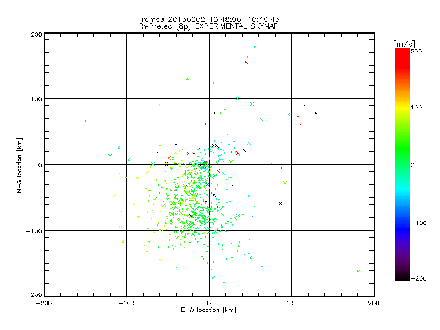Click the yellow dot on the top edge of the plot

pos(222,35)
